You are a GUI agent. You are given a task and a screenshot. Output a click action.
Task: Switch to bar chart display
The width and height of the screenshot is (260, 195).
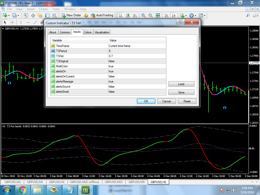pos(121,15)
